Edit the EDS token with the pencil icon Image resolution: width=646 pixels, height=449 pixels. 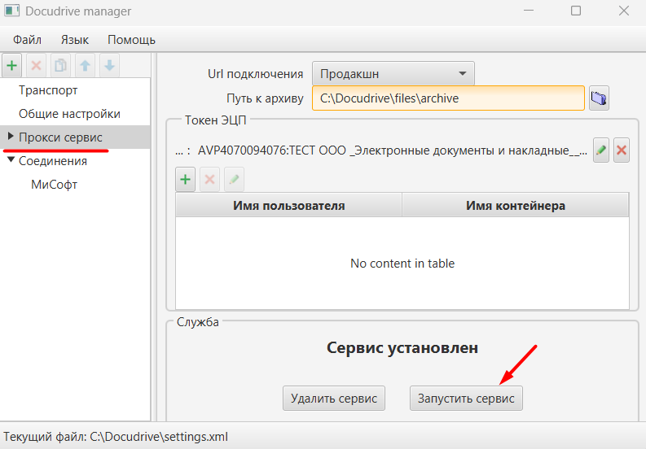point(601,150)
